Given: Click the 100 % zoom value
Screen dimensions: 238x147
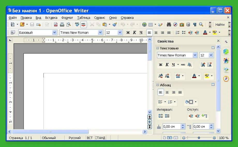Looking at the screenshot, I should (x=224, y=138).
